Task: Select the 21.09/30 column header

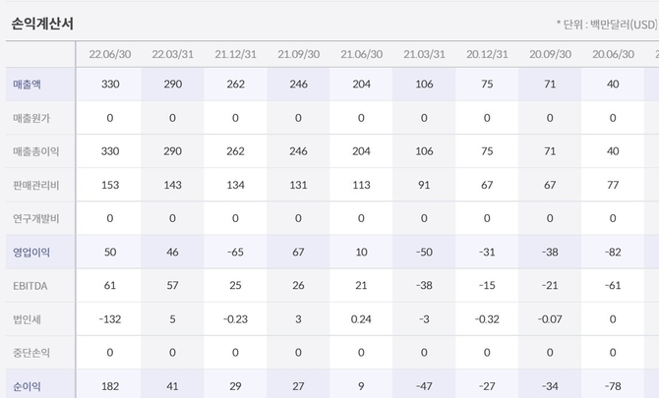Action: (298, 54)
